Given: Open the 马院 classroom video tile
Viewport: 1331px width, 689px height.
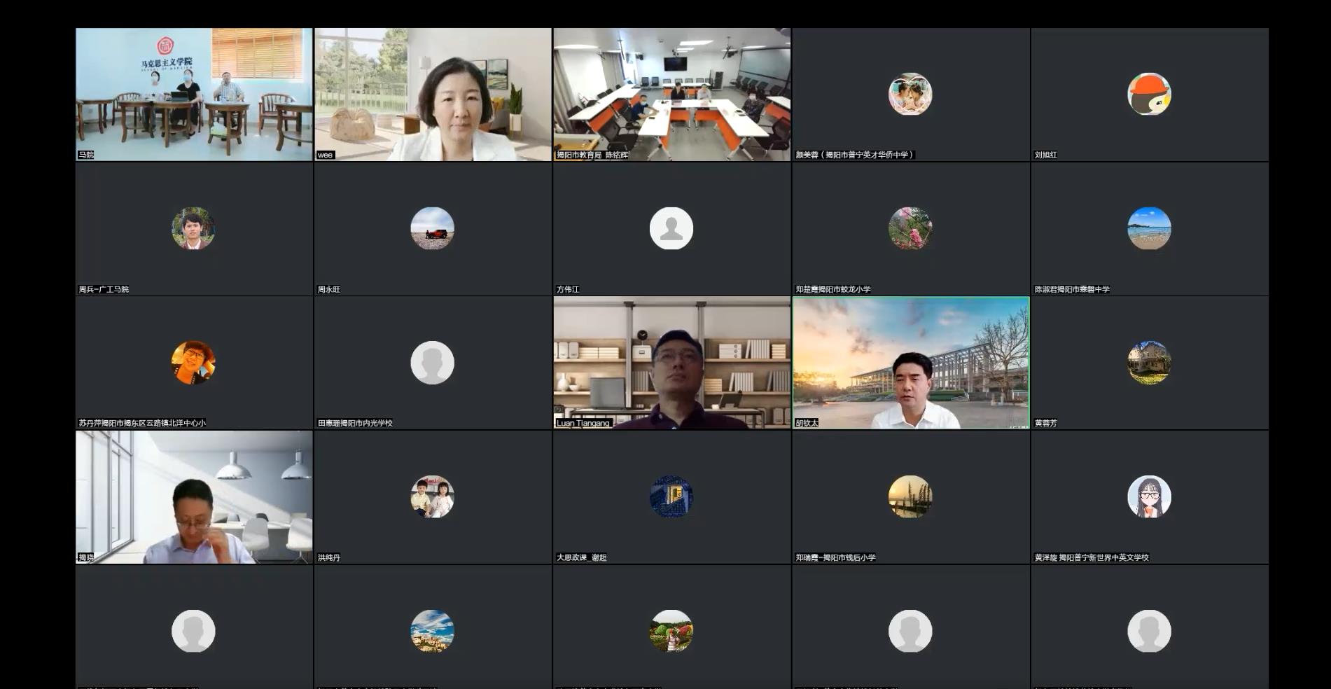Looking at the screenshot, I should point(194,95).
